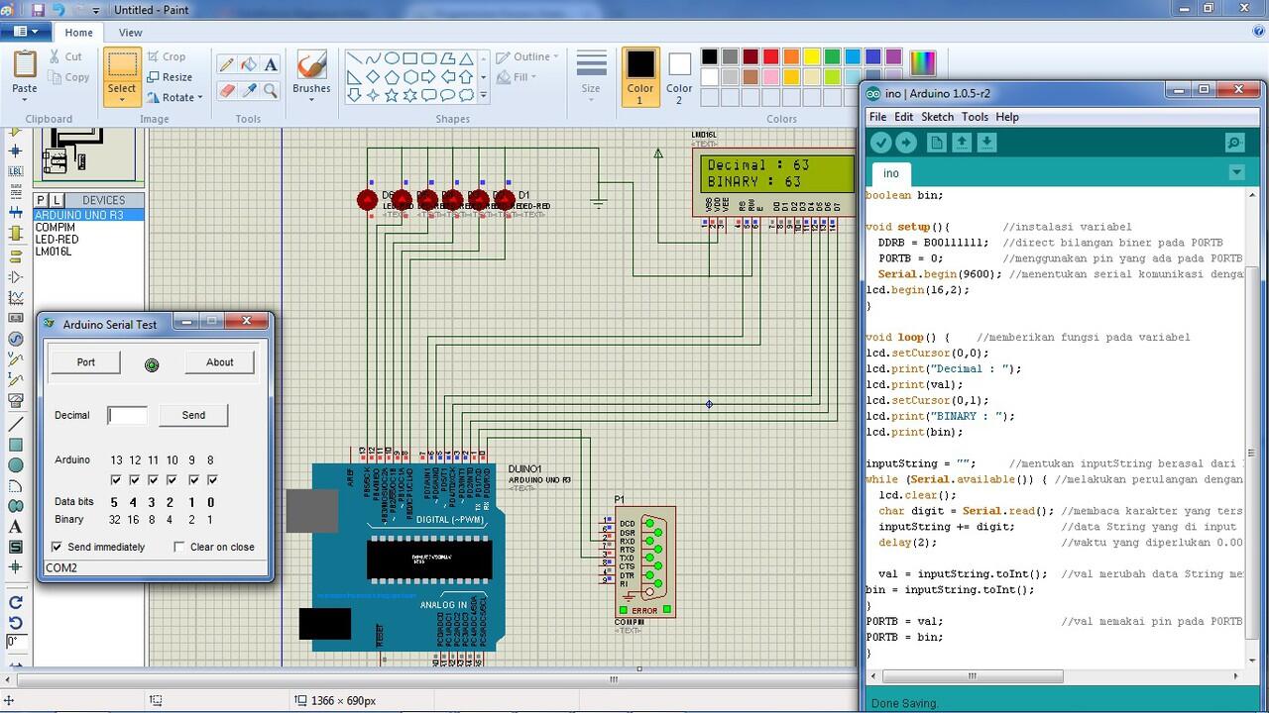Screen dimensions: 1269x713
Task: Select LED-RED in Proteus devices list
Action: click(57, 240)
